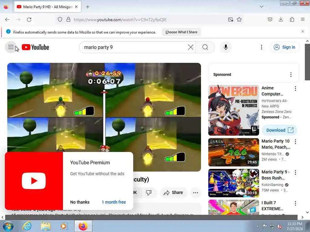The width and height of the screenshot is (310, 232).
Task: Open the volume speaker tray icon
Action: coord(279,227)
